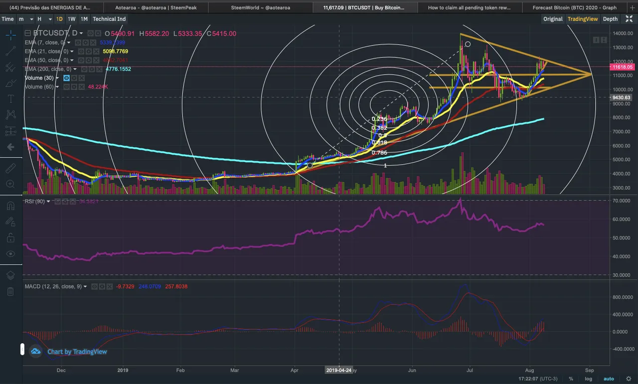Switch to the Depth chart tab
Viewport: 638px width, 384px height.
(x=610, y=19)
